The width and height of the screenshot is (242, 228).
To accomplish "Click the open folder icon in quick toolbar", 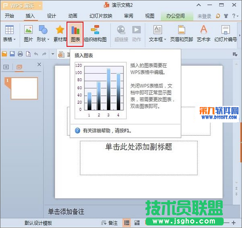I will [x=4, y=54].
